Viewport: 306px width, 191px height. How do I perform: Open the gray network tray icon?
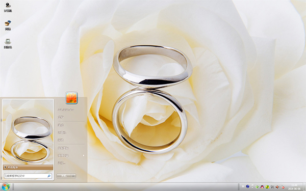coord(272,187)
